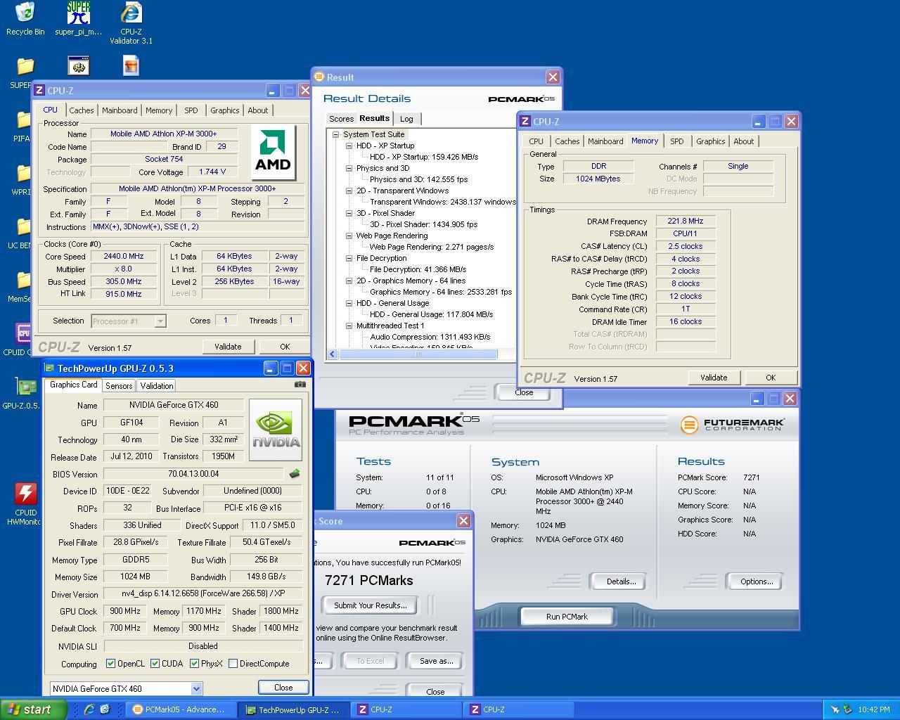Open Validation tab in GPU-Z

[x=156, y=386]
